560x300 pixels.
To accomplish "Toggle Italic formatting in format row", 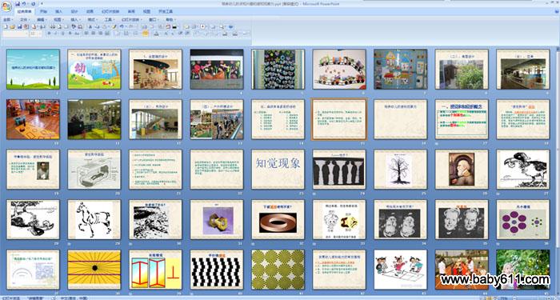I will 56,34.
